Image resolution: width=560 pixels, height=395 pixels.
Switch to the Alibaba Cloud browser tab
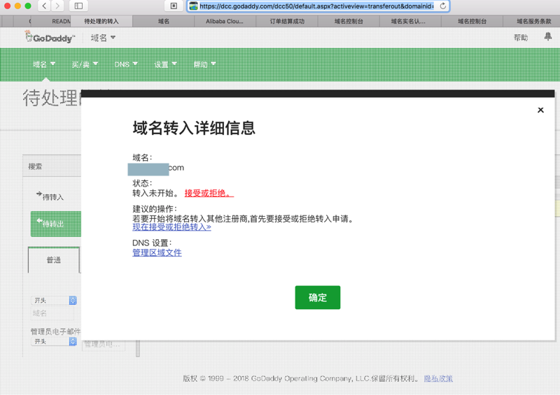coord(225,22)
